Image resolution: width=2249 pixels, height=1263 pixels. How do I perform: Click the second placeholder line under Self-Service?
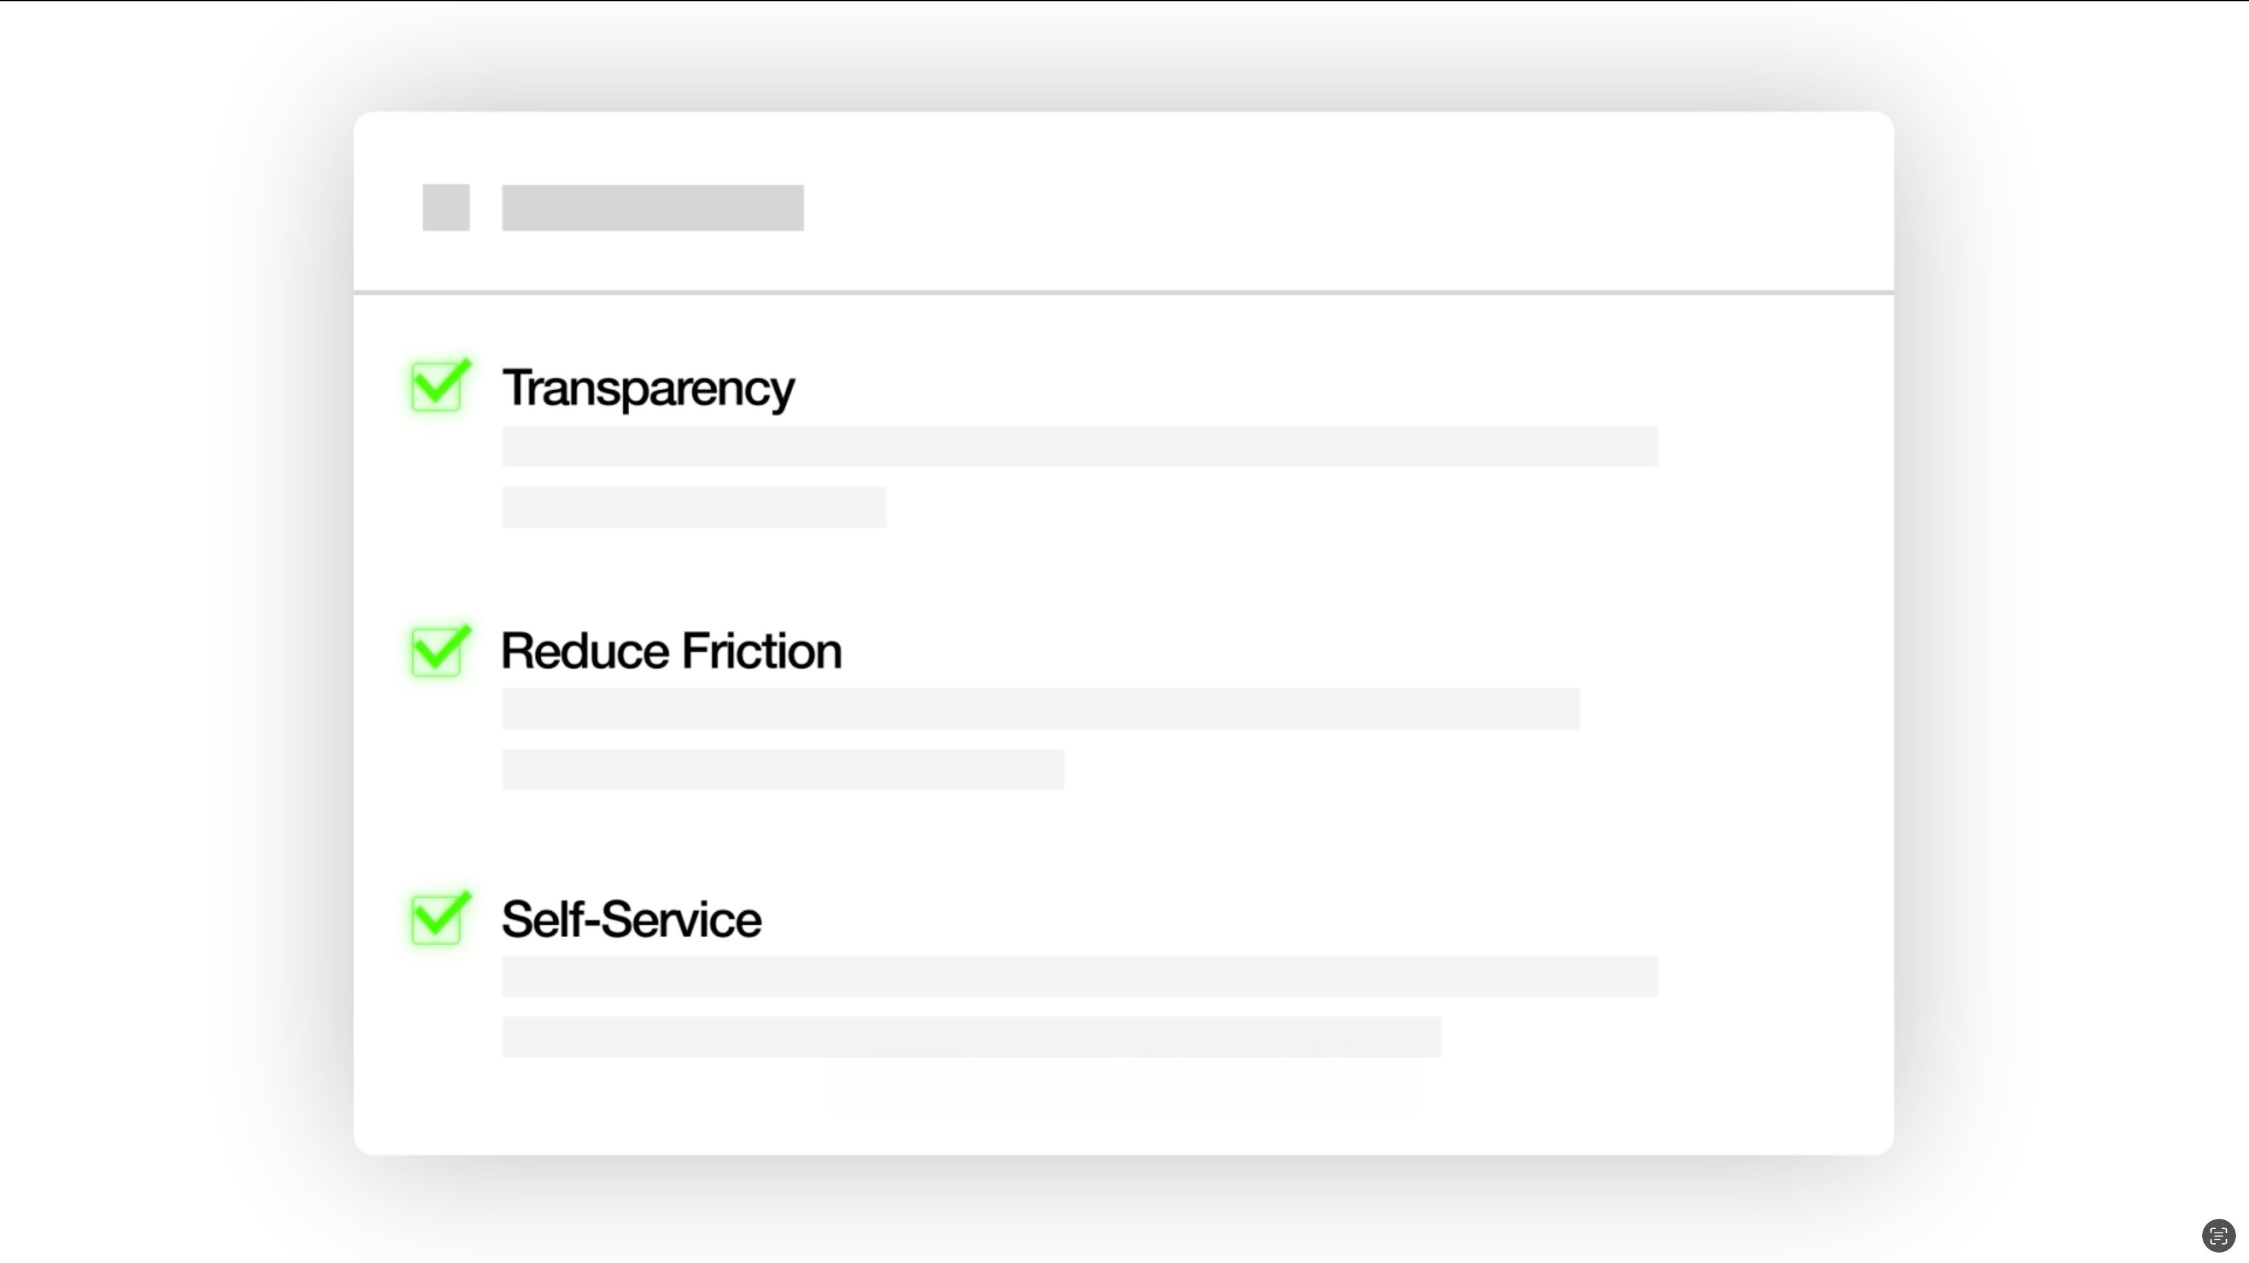coord(971,1037)
